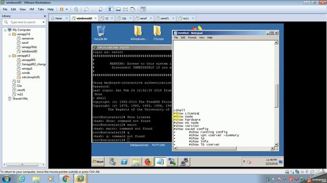Take a snapshot of the VM
Screen dimensions: 327x183
[x=86, y=9]
